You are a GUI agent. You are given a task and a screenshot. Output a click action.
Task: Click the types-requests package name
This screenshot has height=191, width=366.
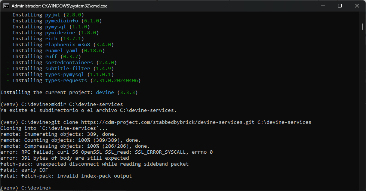(x=66, y=81)
